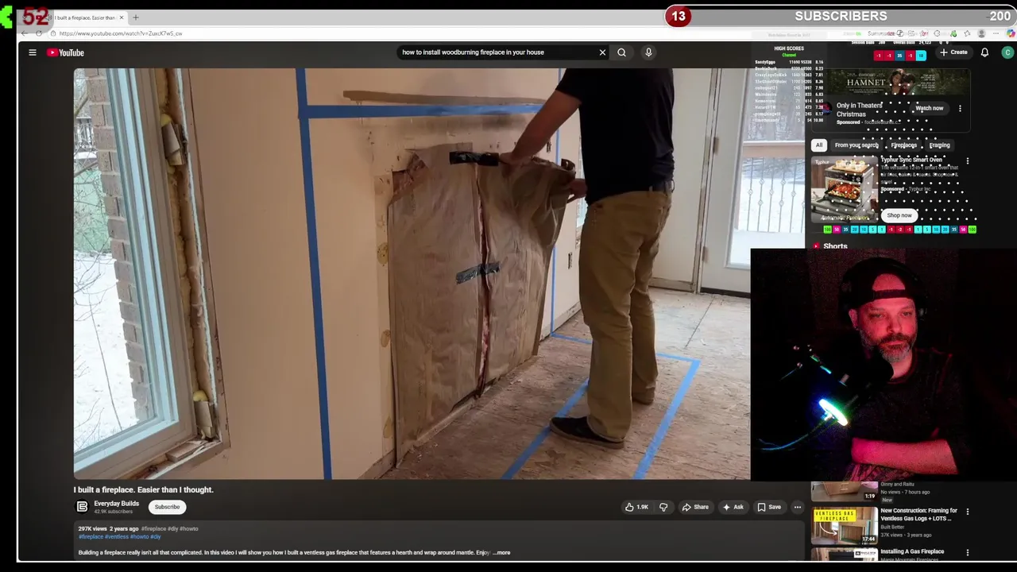Select the Fireplaces filter chip

click(903, 145)
